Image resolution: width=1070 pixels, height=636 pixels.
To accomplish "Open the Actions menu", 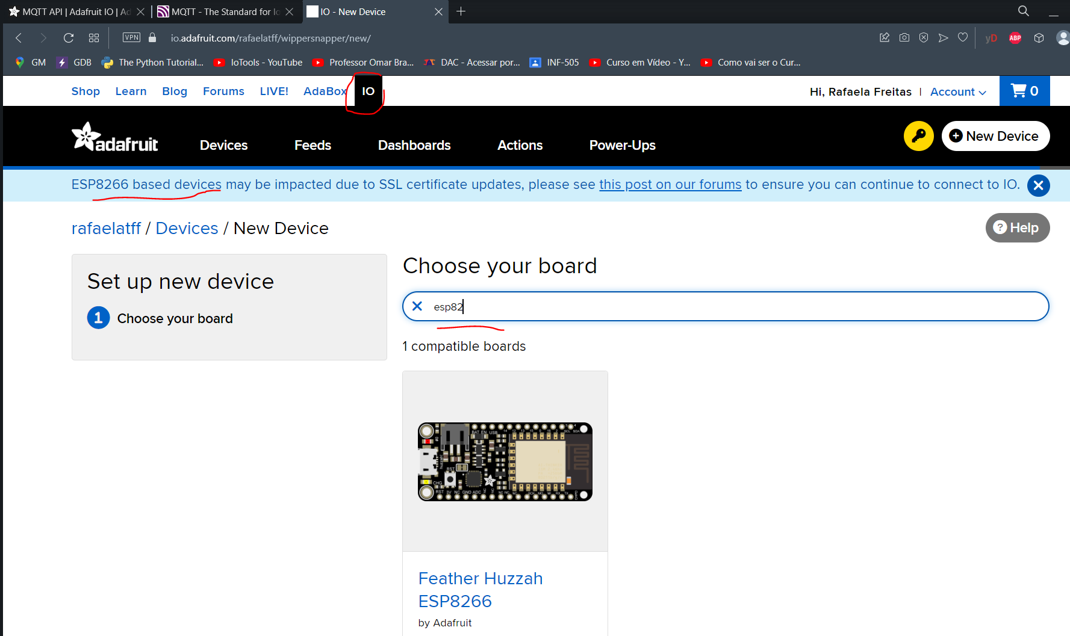I will (x=520, y=145).
